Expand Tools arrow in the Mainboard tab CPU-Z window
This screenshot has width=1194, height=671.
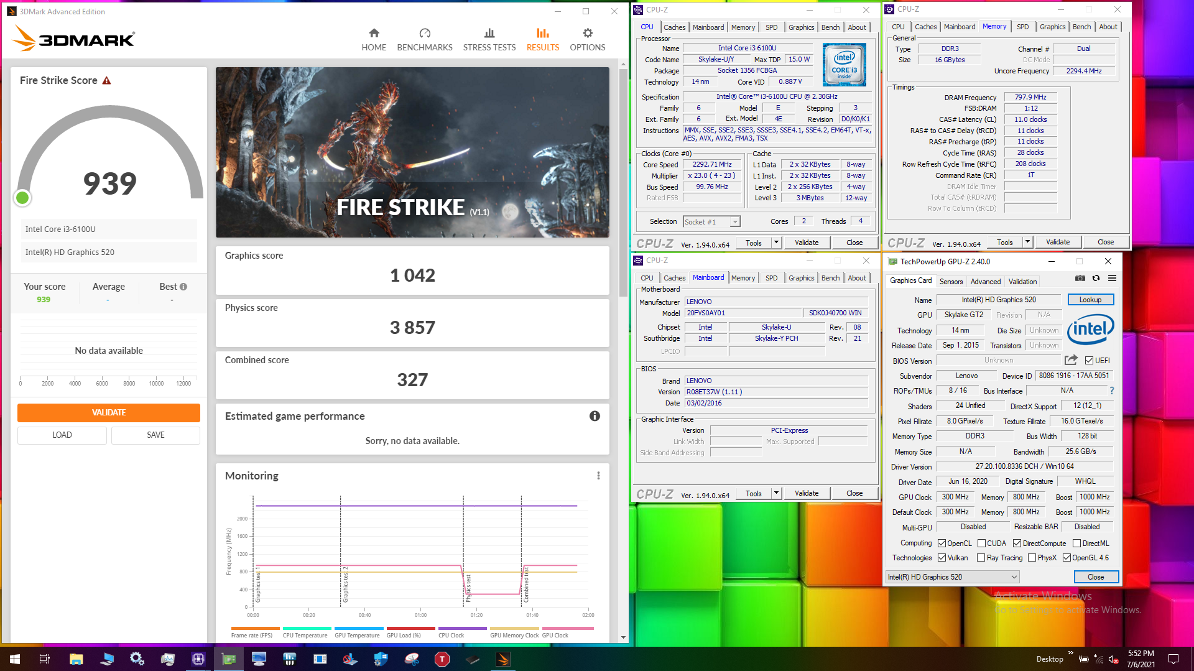(x=776, y=493)
